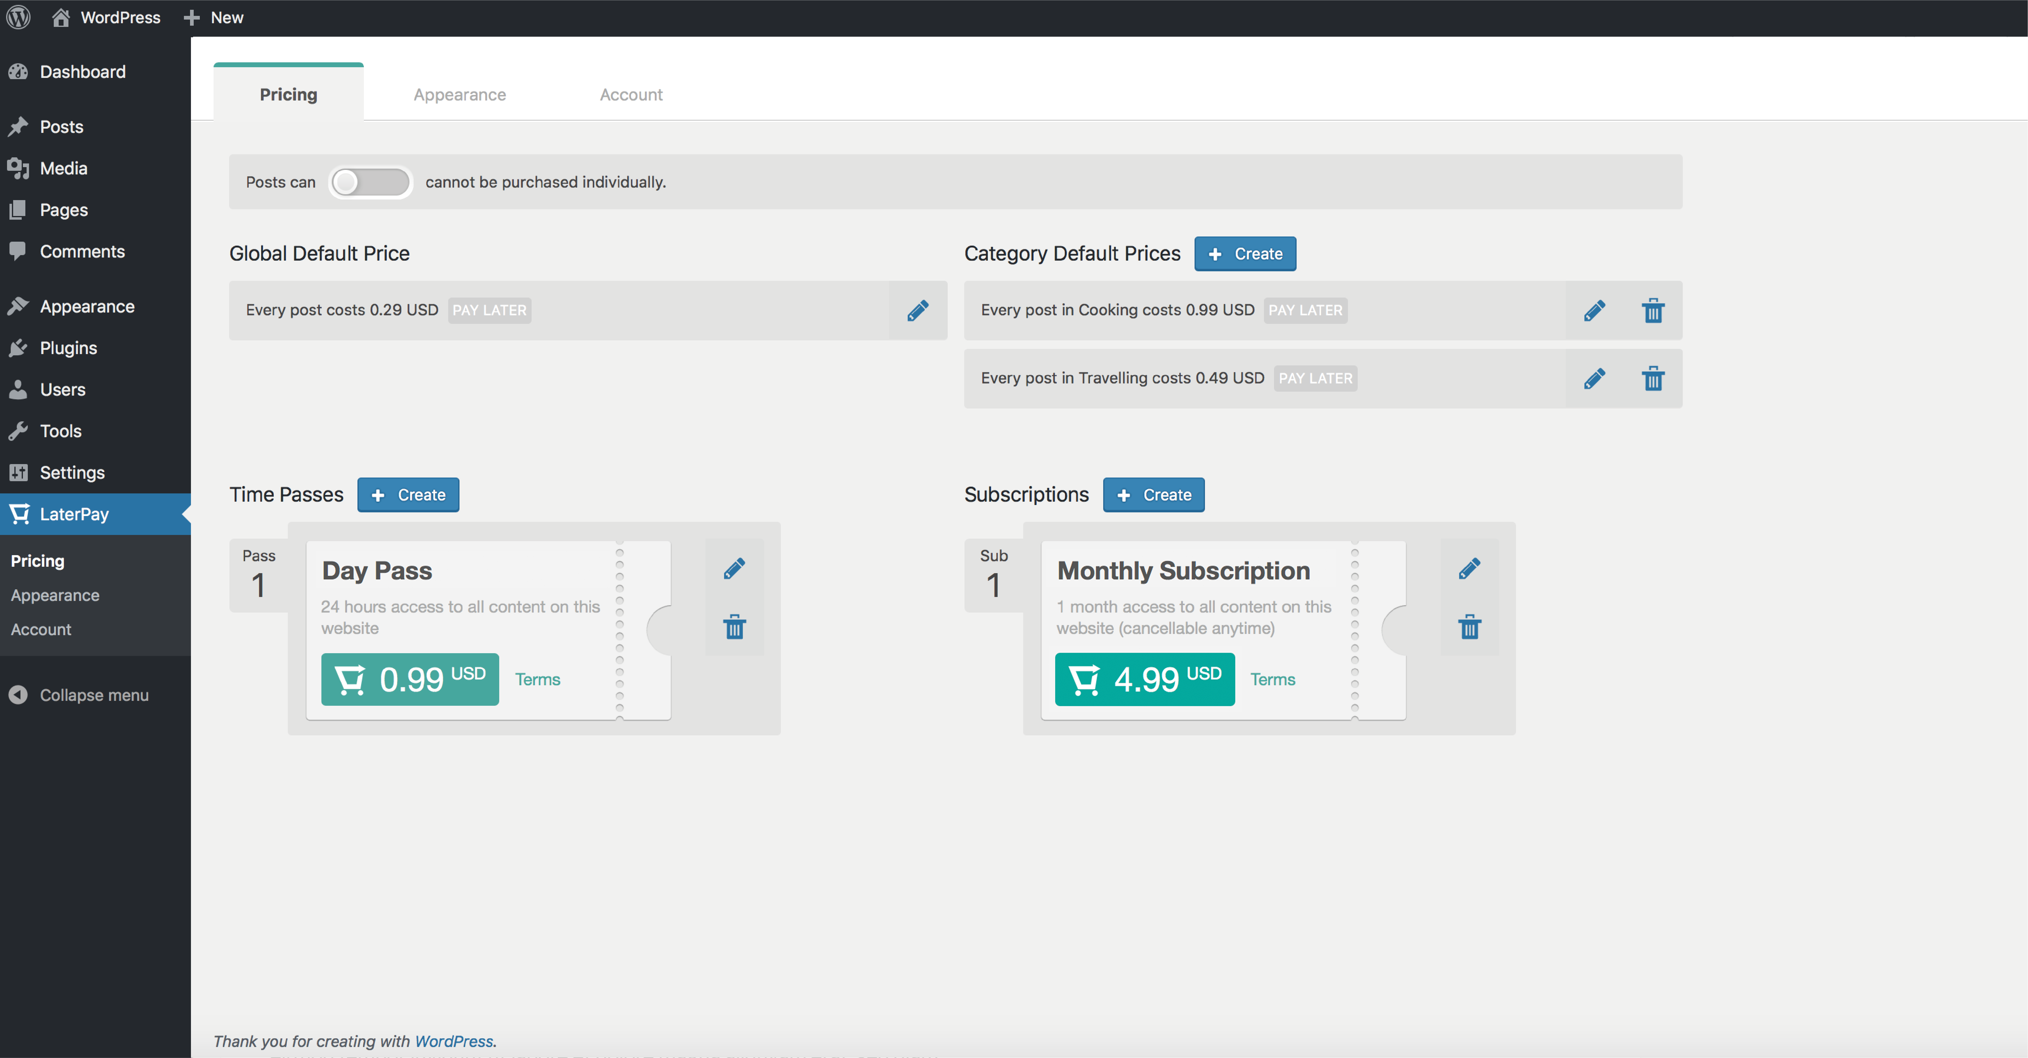Delete the Travelling category default price
The height and width of the screenshot is (1058, 2028).
(x=1653, y=379)
